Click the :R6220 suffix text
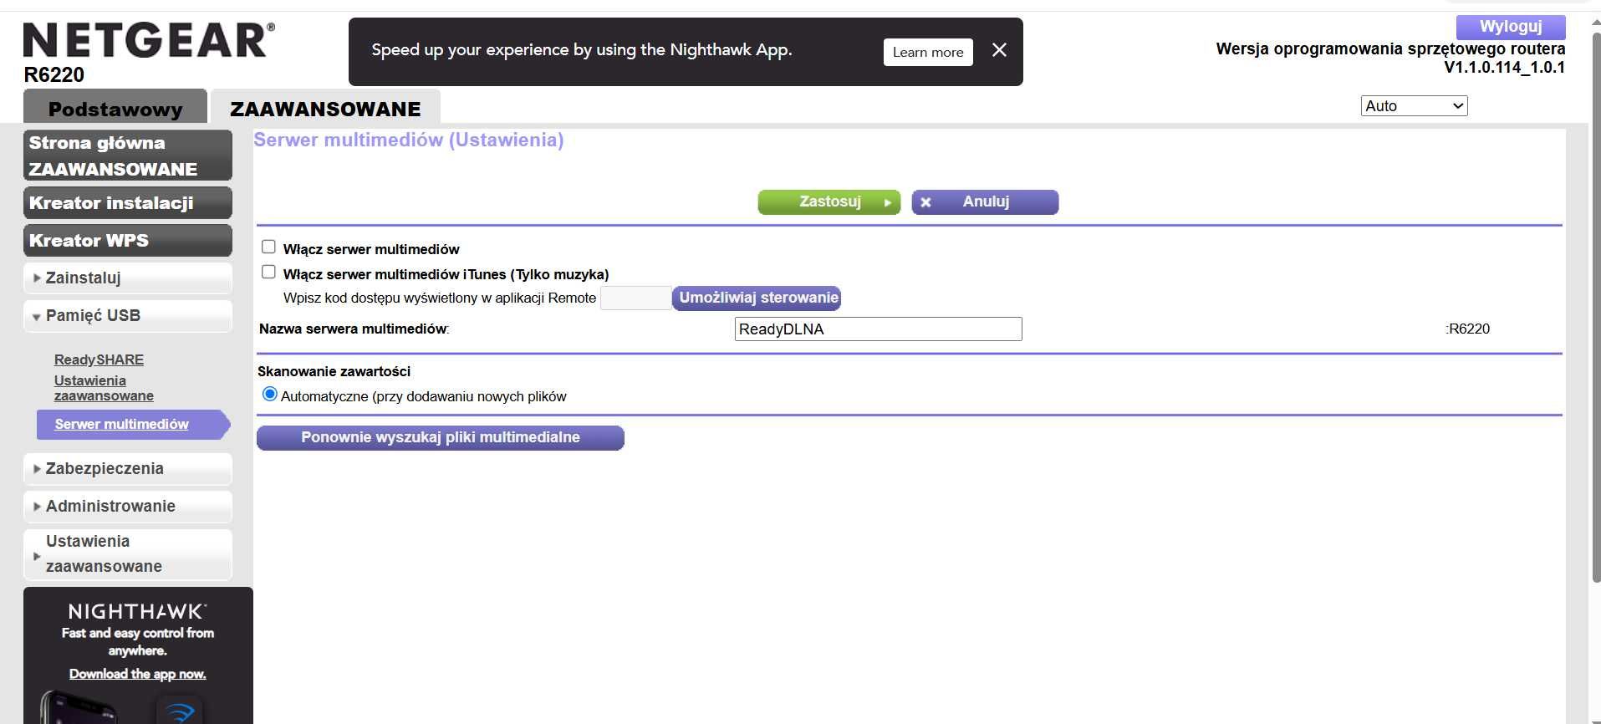The width and height of the screenshot is (1601, 724). point(1468,329)
